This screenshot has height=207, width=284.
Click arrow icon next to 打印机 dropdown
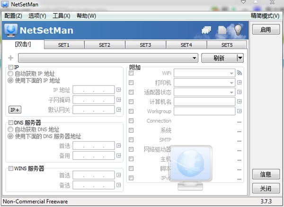239,82
